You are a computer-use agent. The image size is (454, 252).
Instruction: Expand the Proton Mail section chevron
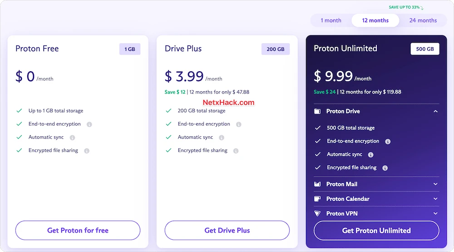coord(435,184)
